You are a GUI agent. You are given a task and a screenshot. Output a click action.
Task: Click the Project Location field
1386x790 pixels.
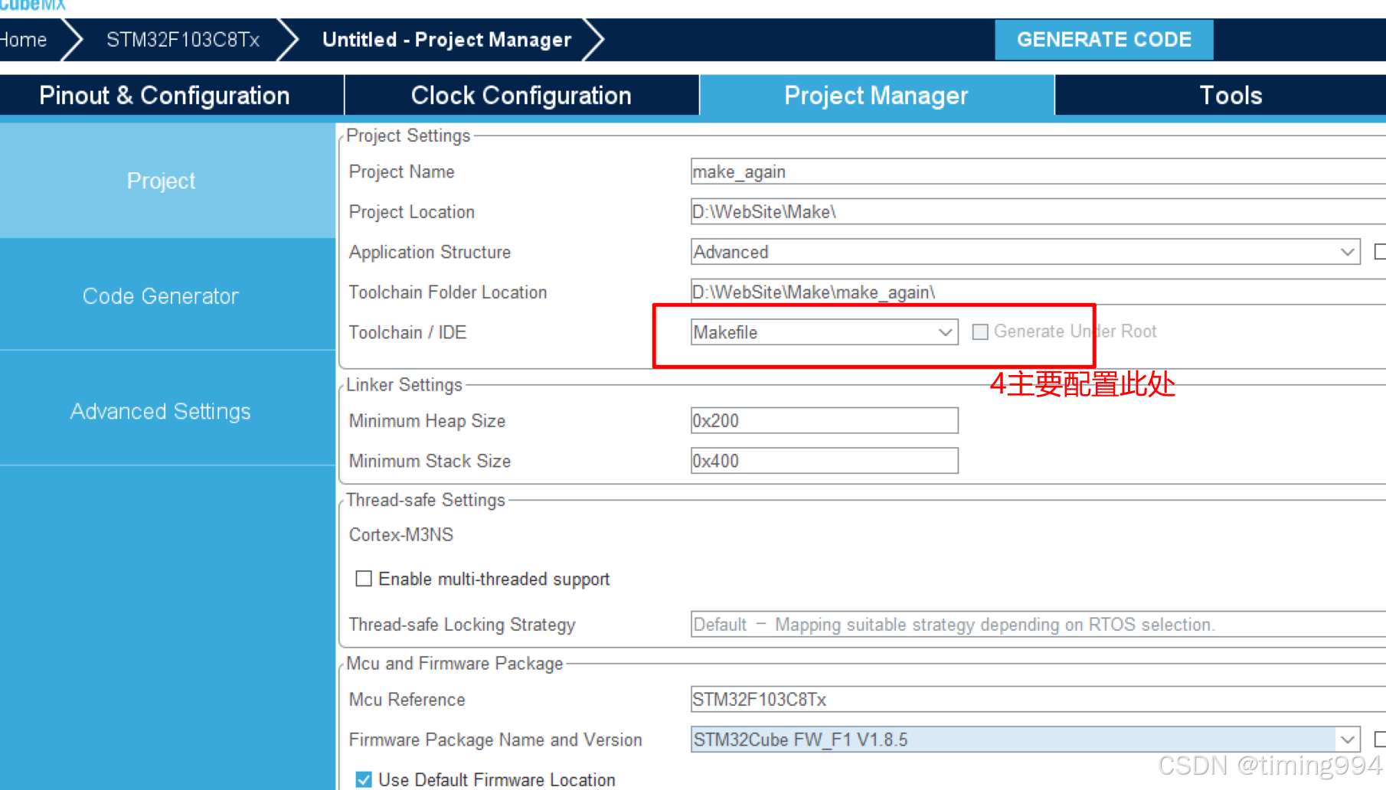coord(1038,212)
